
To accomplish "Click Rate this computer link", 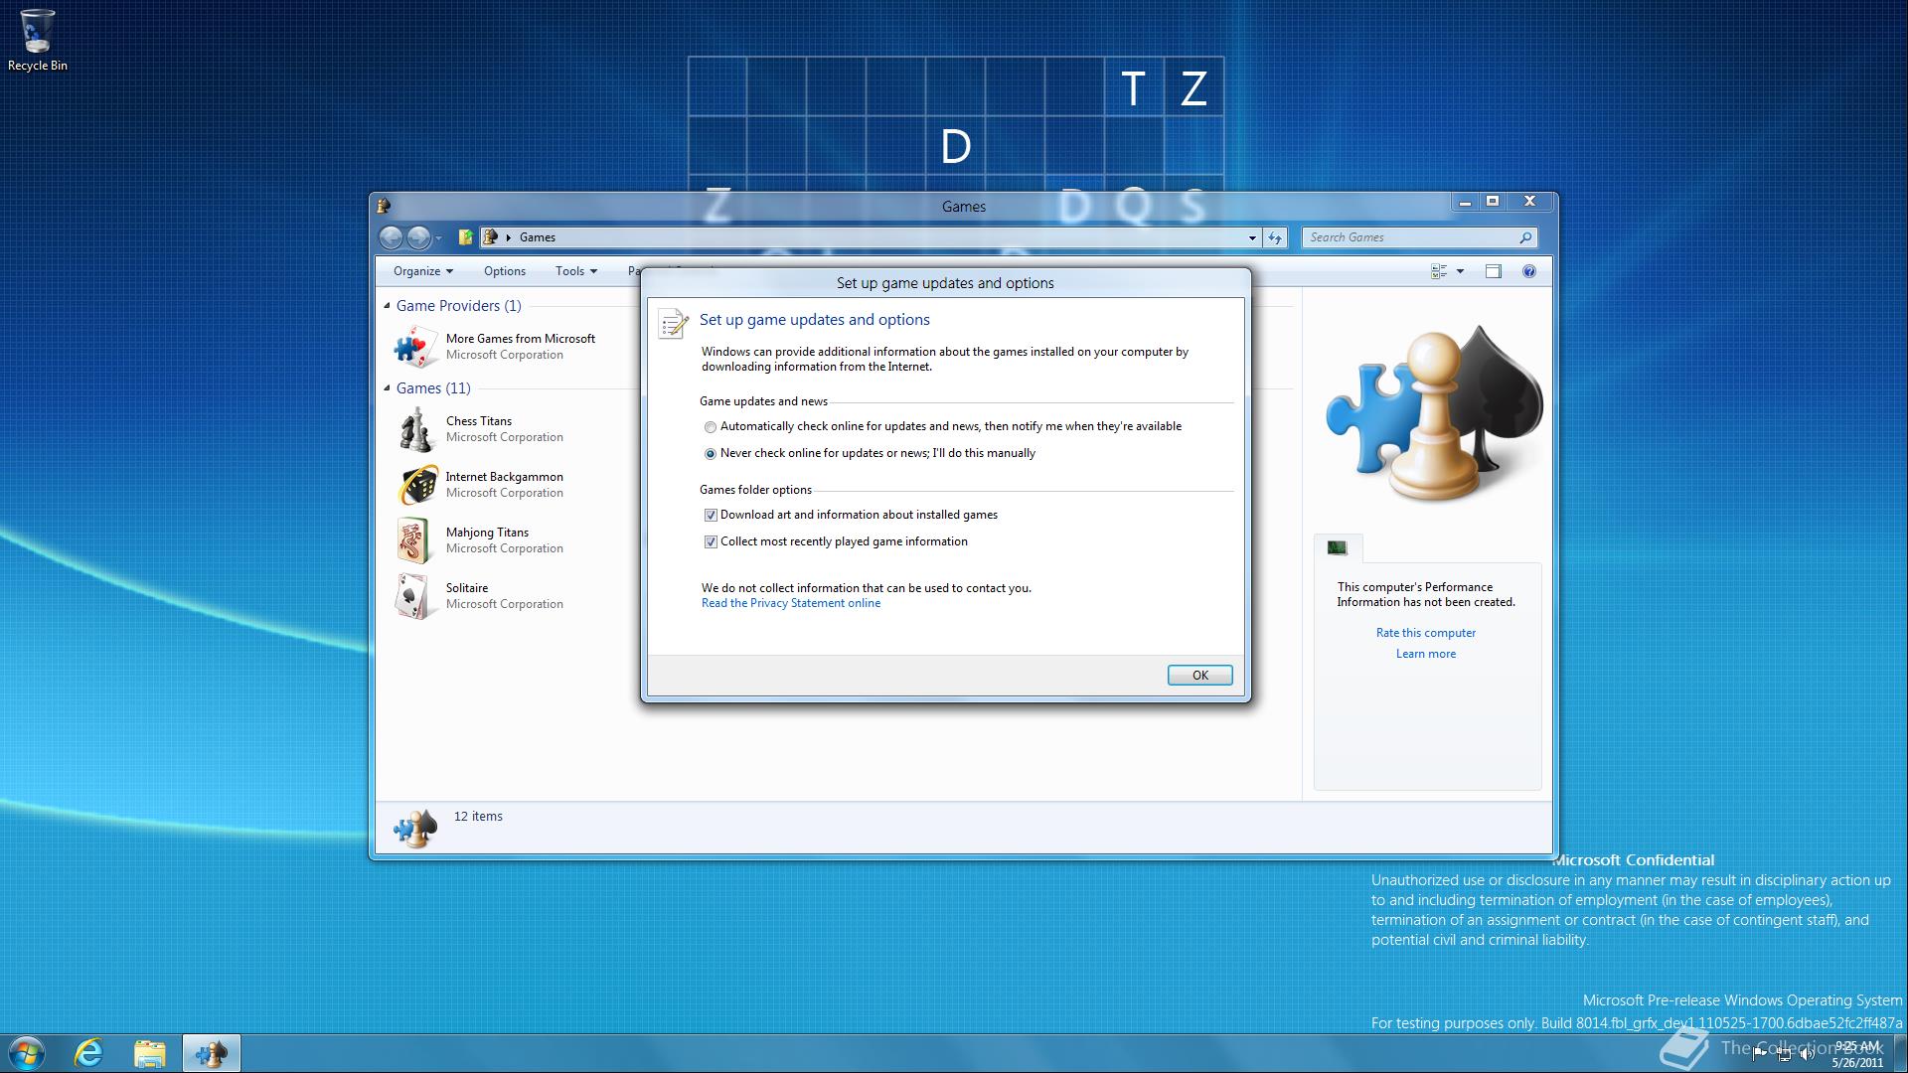I will click(x=1425, y=633).
